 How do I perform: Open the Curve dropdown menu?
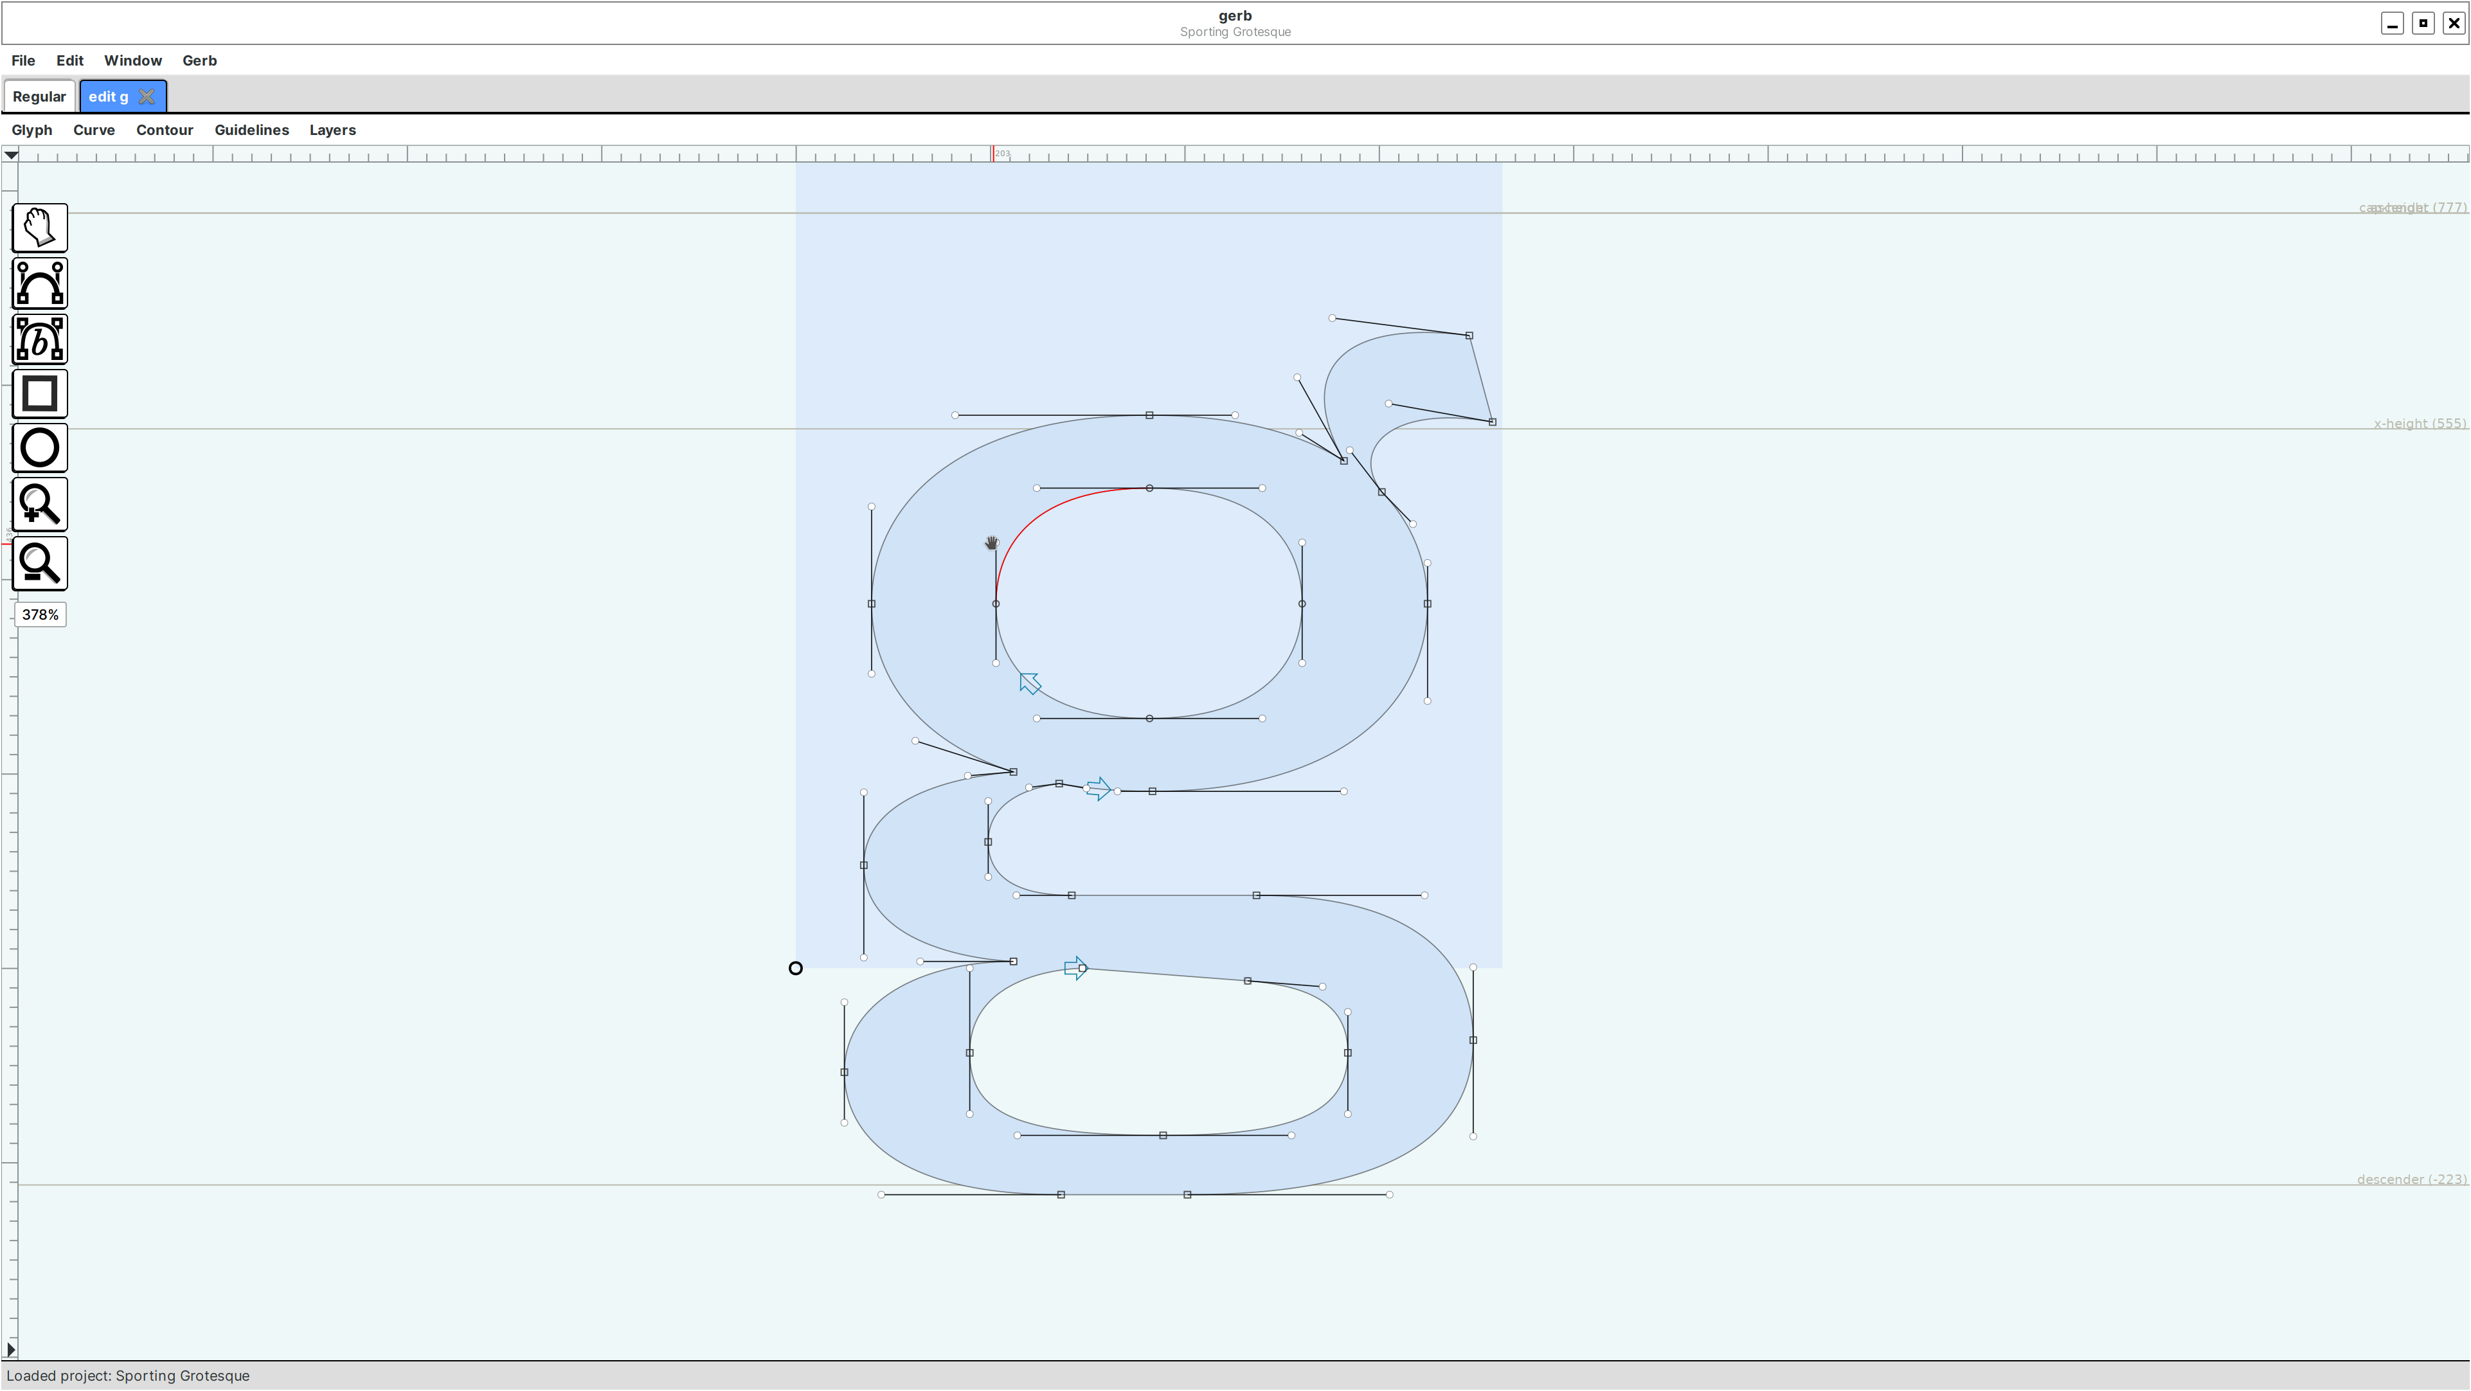click(94, 130)
